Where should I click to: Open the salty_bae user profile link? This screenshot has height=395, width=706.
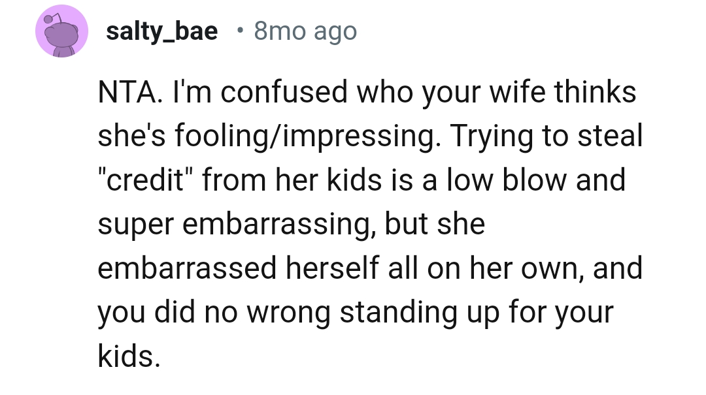[x=161, y=31]
